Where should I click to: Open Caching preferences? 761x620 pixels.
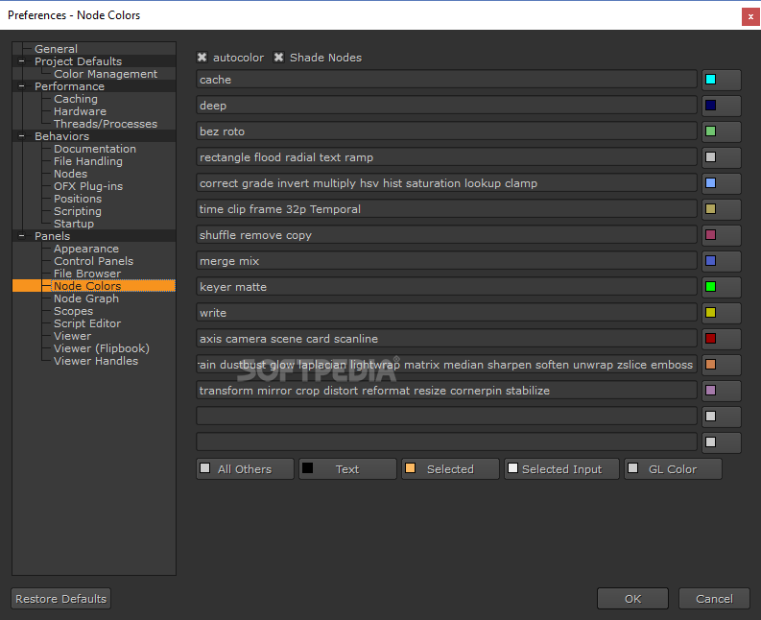pos(76,99)
